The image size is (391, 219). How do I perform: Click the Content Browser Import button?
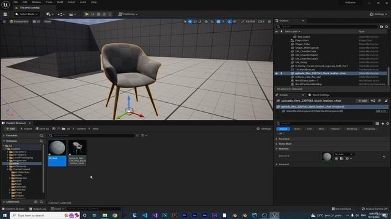[26, 128]
